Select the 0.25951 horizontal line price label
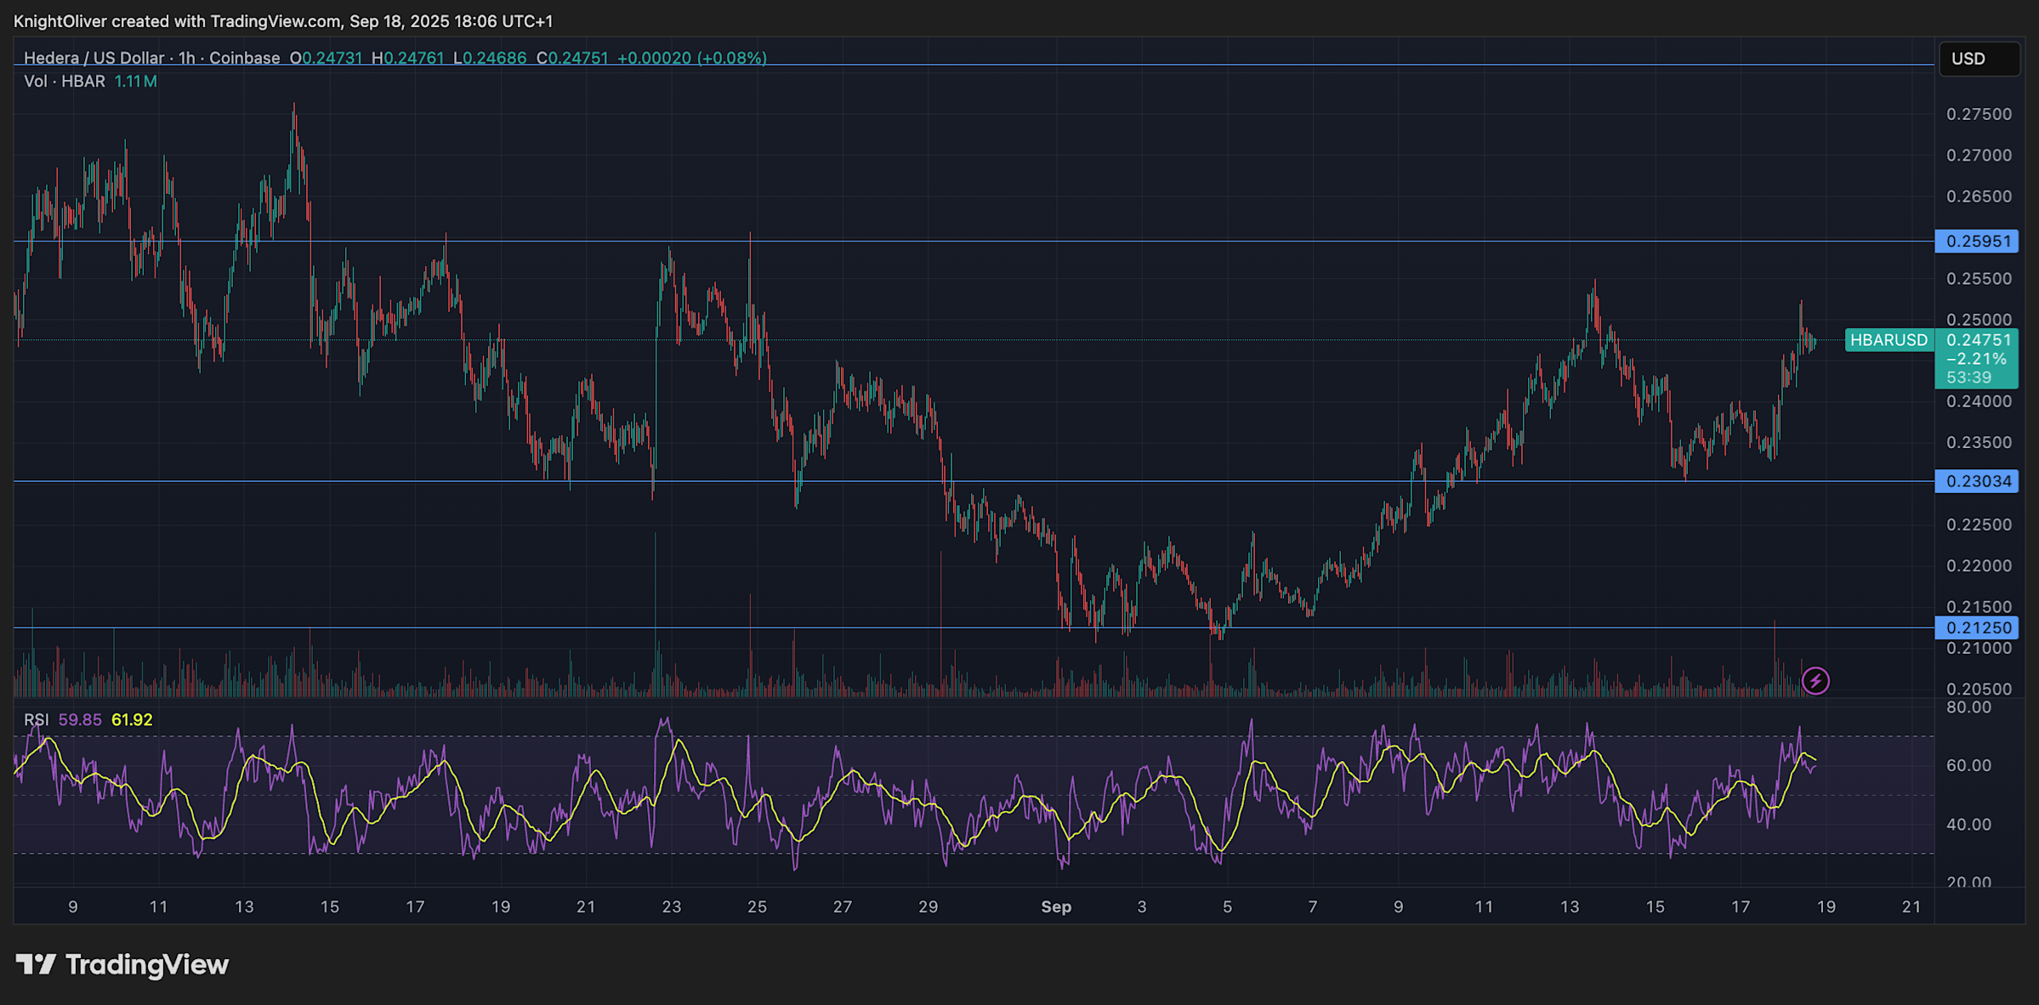This screenshot has height=1005, width=2039. pyautogui.click(x=1978, y=241)
